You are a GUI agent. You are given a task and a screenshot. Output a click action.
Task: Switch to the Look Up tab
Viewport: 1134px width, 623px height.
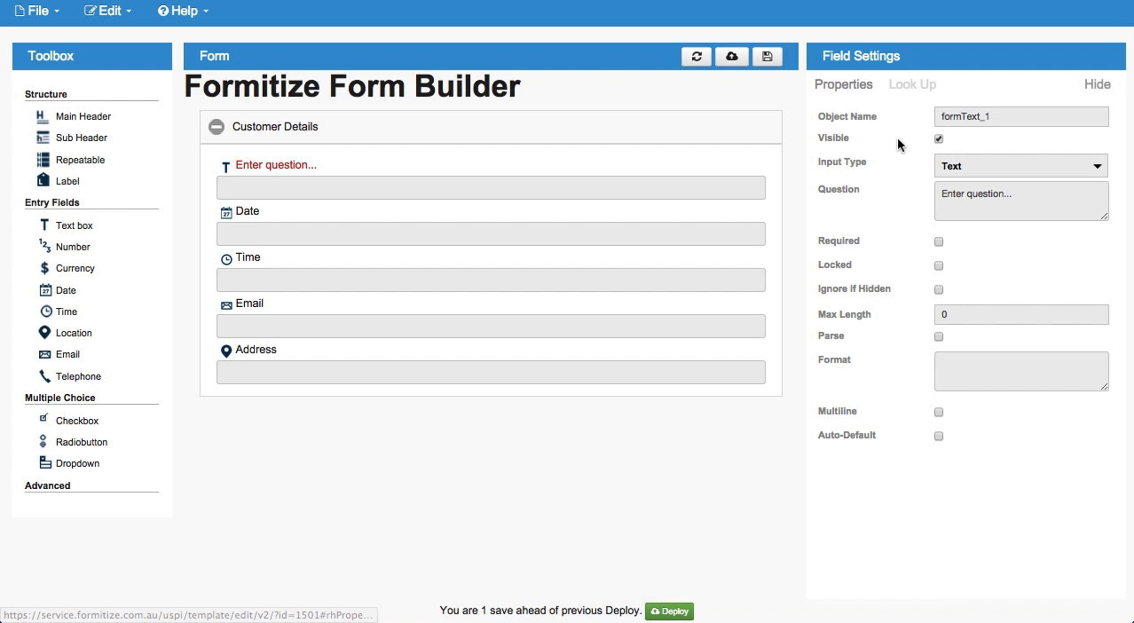click(x=912, y=84)
